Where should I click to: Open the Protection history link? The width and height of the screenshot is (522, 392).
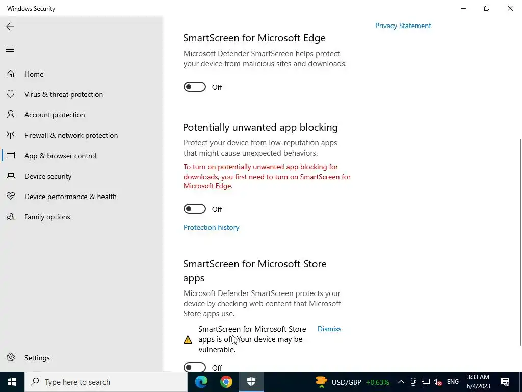point(211,227)
